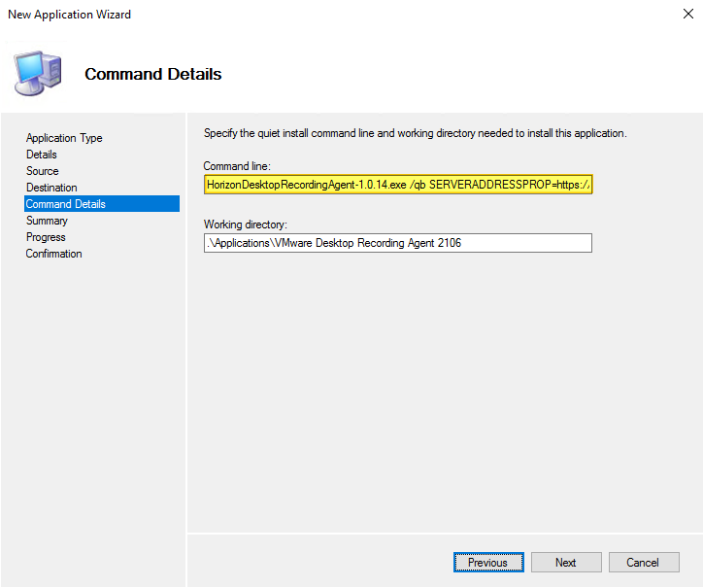Image resolution: width=703 pixels, height=587 pixels.
Task: Click the computer wizard icon in header
Action: click(38, 74)
